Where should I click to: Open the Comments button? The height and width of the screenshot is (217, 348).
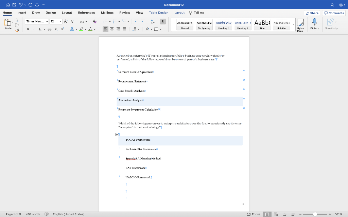point(334,13)
